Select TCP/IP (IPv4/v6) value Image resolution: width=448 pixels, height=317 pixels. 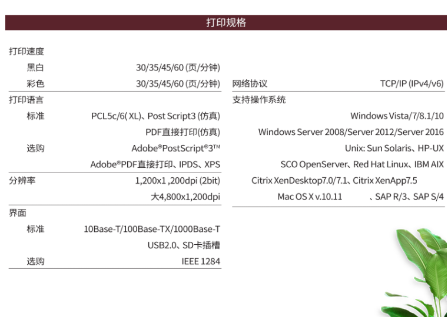click(412, 84)
